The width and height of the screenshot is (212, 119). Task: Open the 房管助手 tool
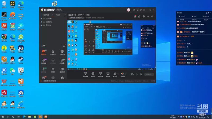tap(53, 52)
